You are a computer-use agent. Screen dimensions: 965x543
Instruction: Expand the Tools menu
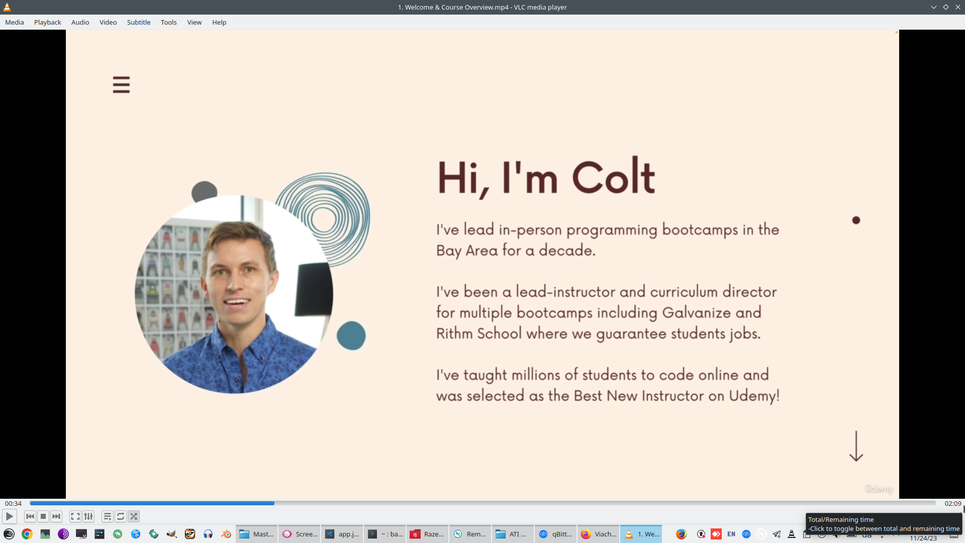click(x=168, y=22)
